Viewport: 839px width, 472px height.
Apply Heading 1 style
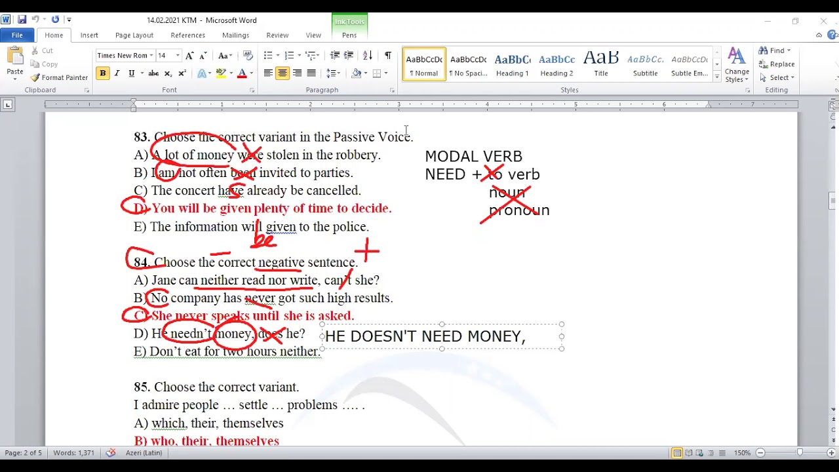[512, 64]
